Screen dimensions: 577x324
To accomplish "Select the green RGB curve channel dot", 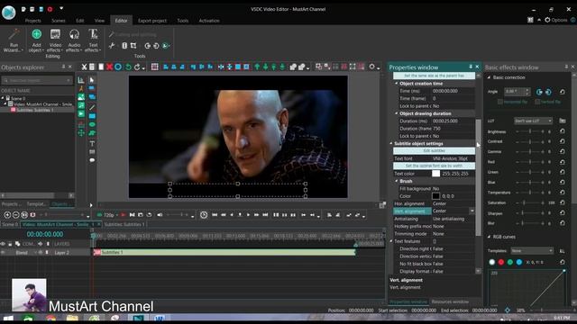I will [x=510, y=262].
